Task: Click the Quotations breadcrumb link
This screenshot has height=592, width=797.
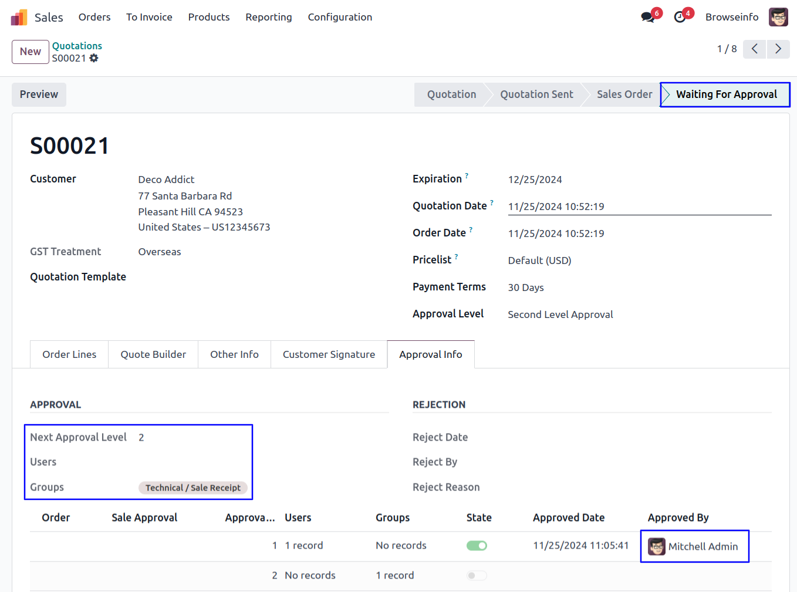Action: click(x=77, y=46)
